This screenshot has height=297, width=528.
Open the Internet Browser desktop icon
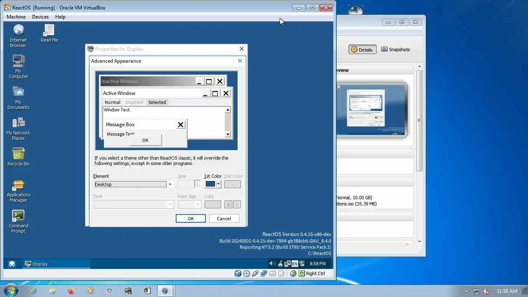(x=18, y=36)
